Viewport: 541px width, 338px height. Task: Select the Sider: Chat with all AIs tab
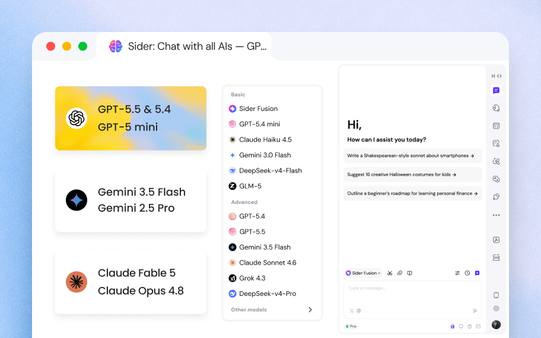(184, 46)
